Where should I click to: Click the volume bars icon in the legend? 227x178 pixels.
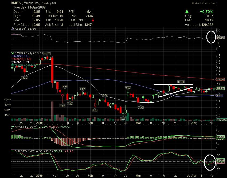[x=13, y=64]
